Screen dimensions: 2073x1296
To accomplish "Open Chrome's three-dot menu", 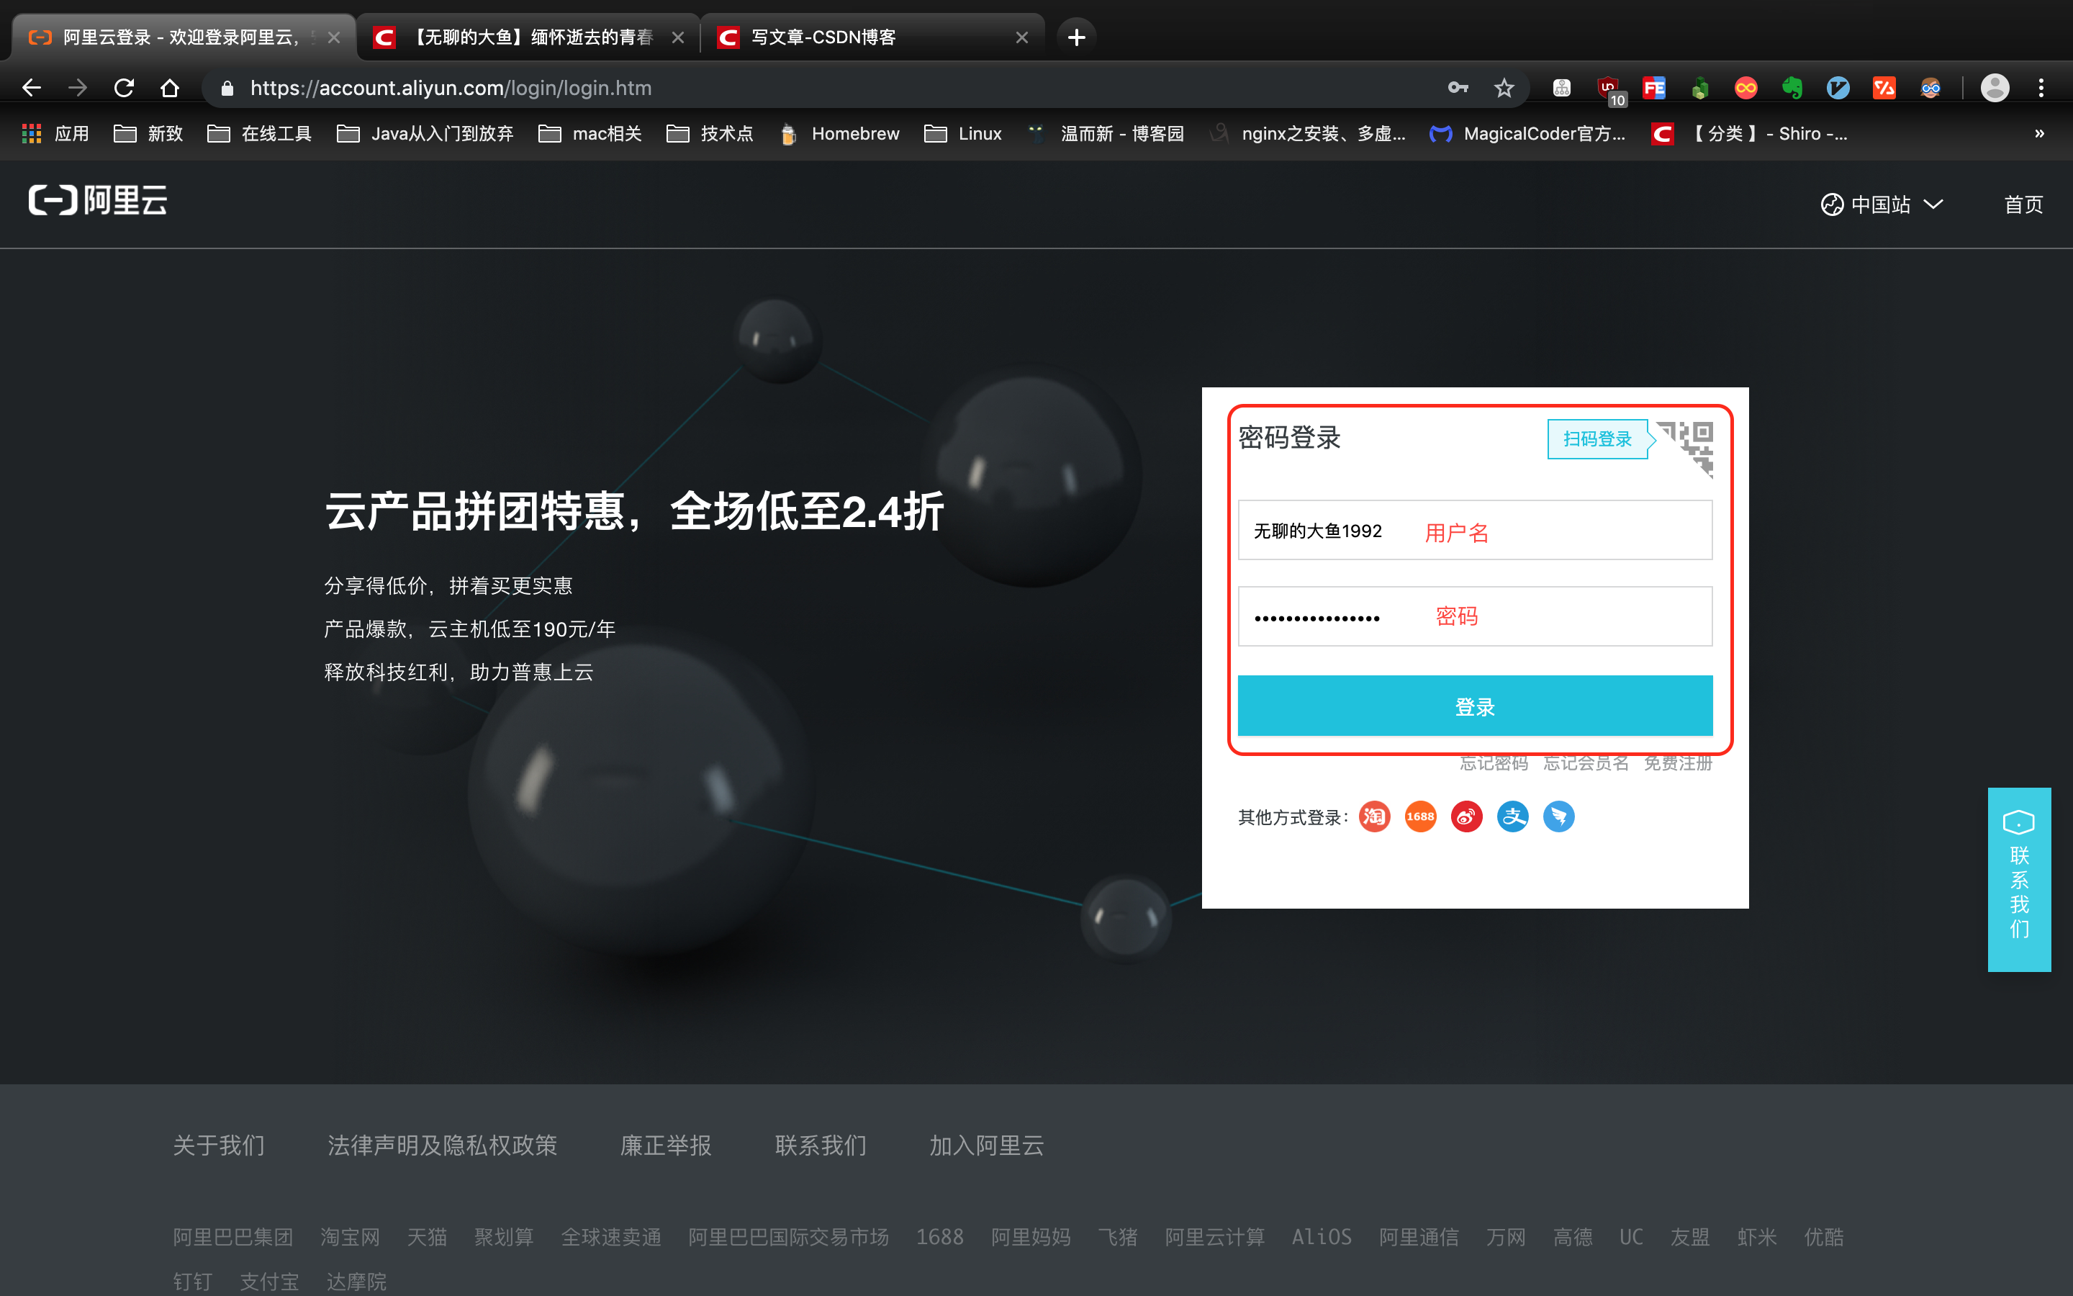I will 2041,87.
